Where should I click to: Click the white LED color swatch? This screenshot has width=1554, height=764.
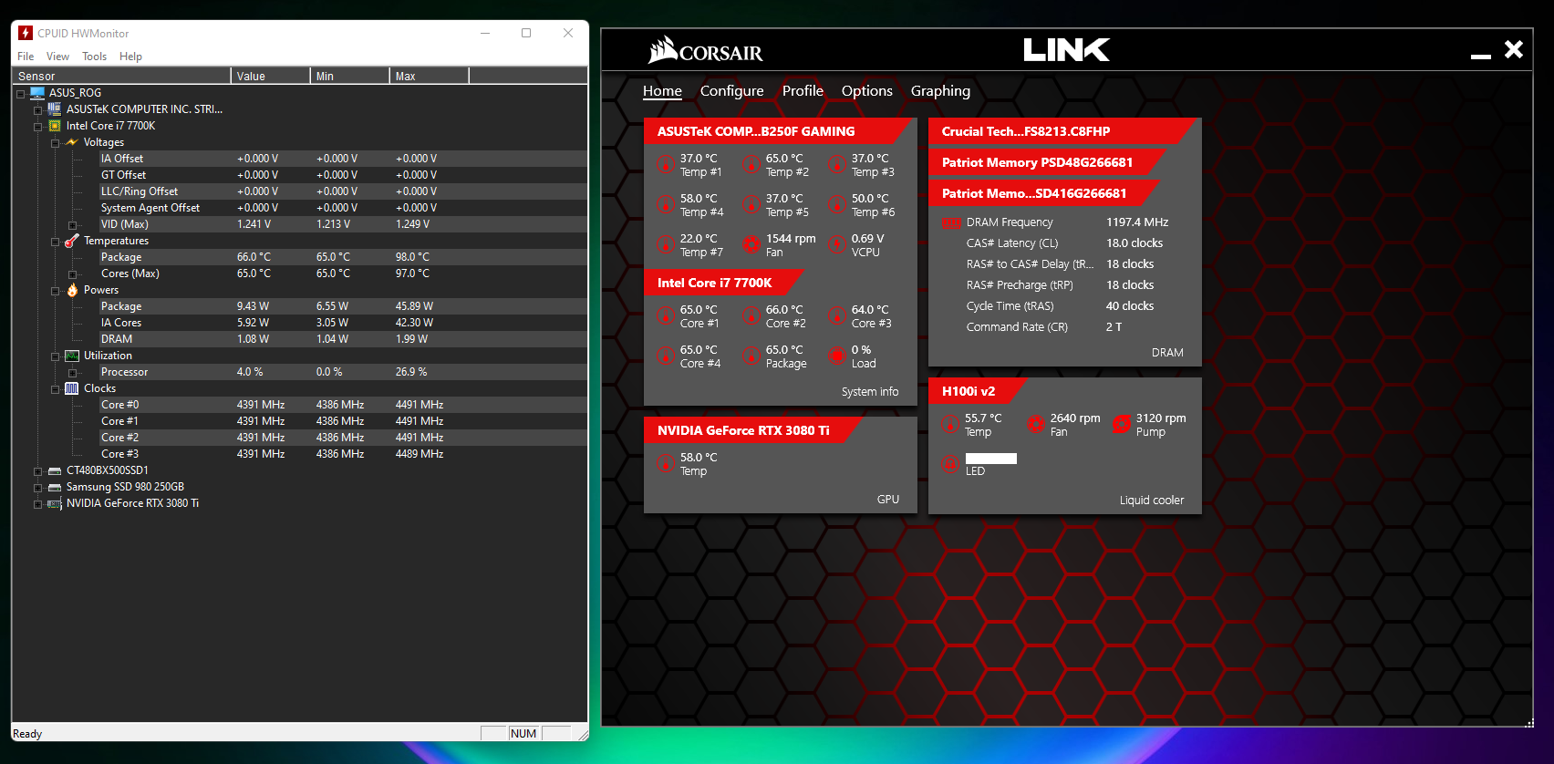tap(991, 459)
